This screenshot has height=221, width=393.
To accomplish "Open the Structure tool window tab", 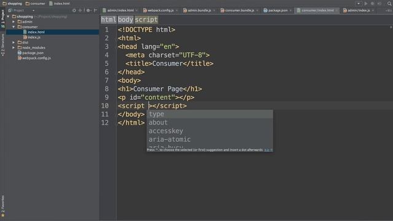I will (2, 45).
